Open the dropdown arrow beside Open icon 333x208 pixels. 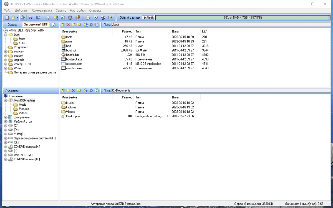click(x=17, y=17)
